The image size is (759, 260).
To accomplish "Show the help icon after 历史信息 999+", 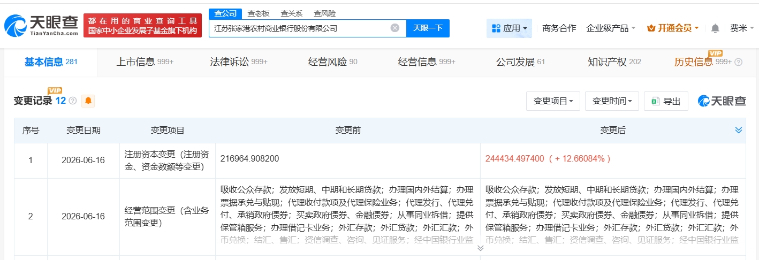I will pyautogui.click(x=739, y=62).
